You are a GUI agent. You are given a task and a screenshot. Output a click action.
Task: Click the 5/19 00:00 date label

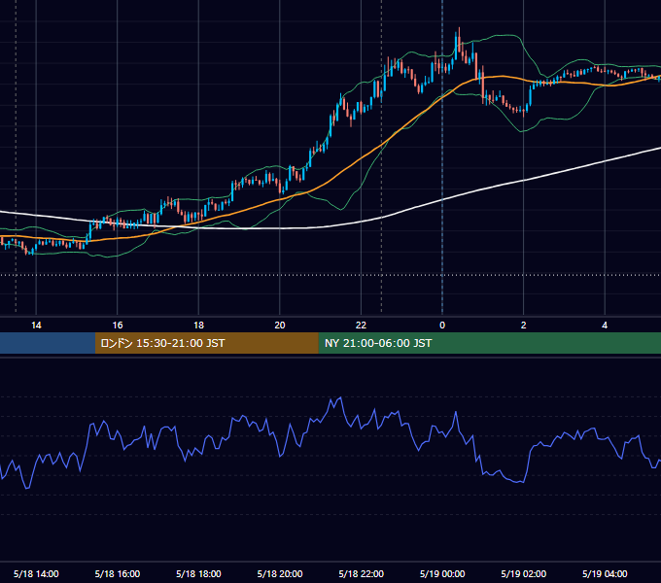coord(442,573)
